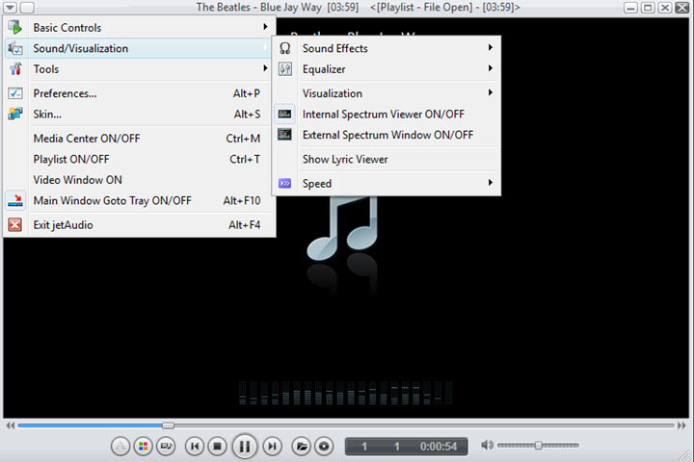This screenshot has width=694, height=462.
Task: Click the seek-forward arrows right of seek bar
Action: tap(681, 425)
